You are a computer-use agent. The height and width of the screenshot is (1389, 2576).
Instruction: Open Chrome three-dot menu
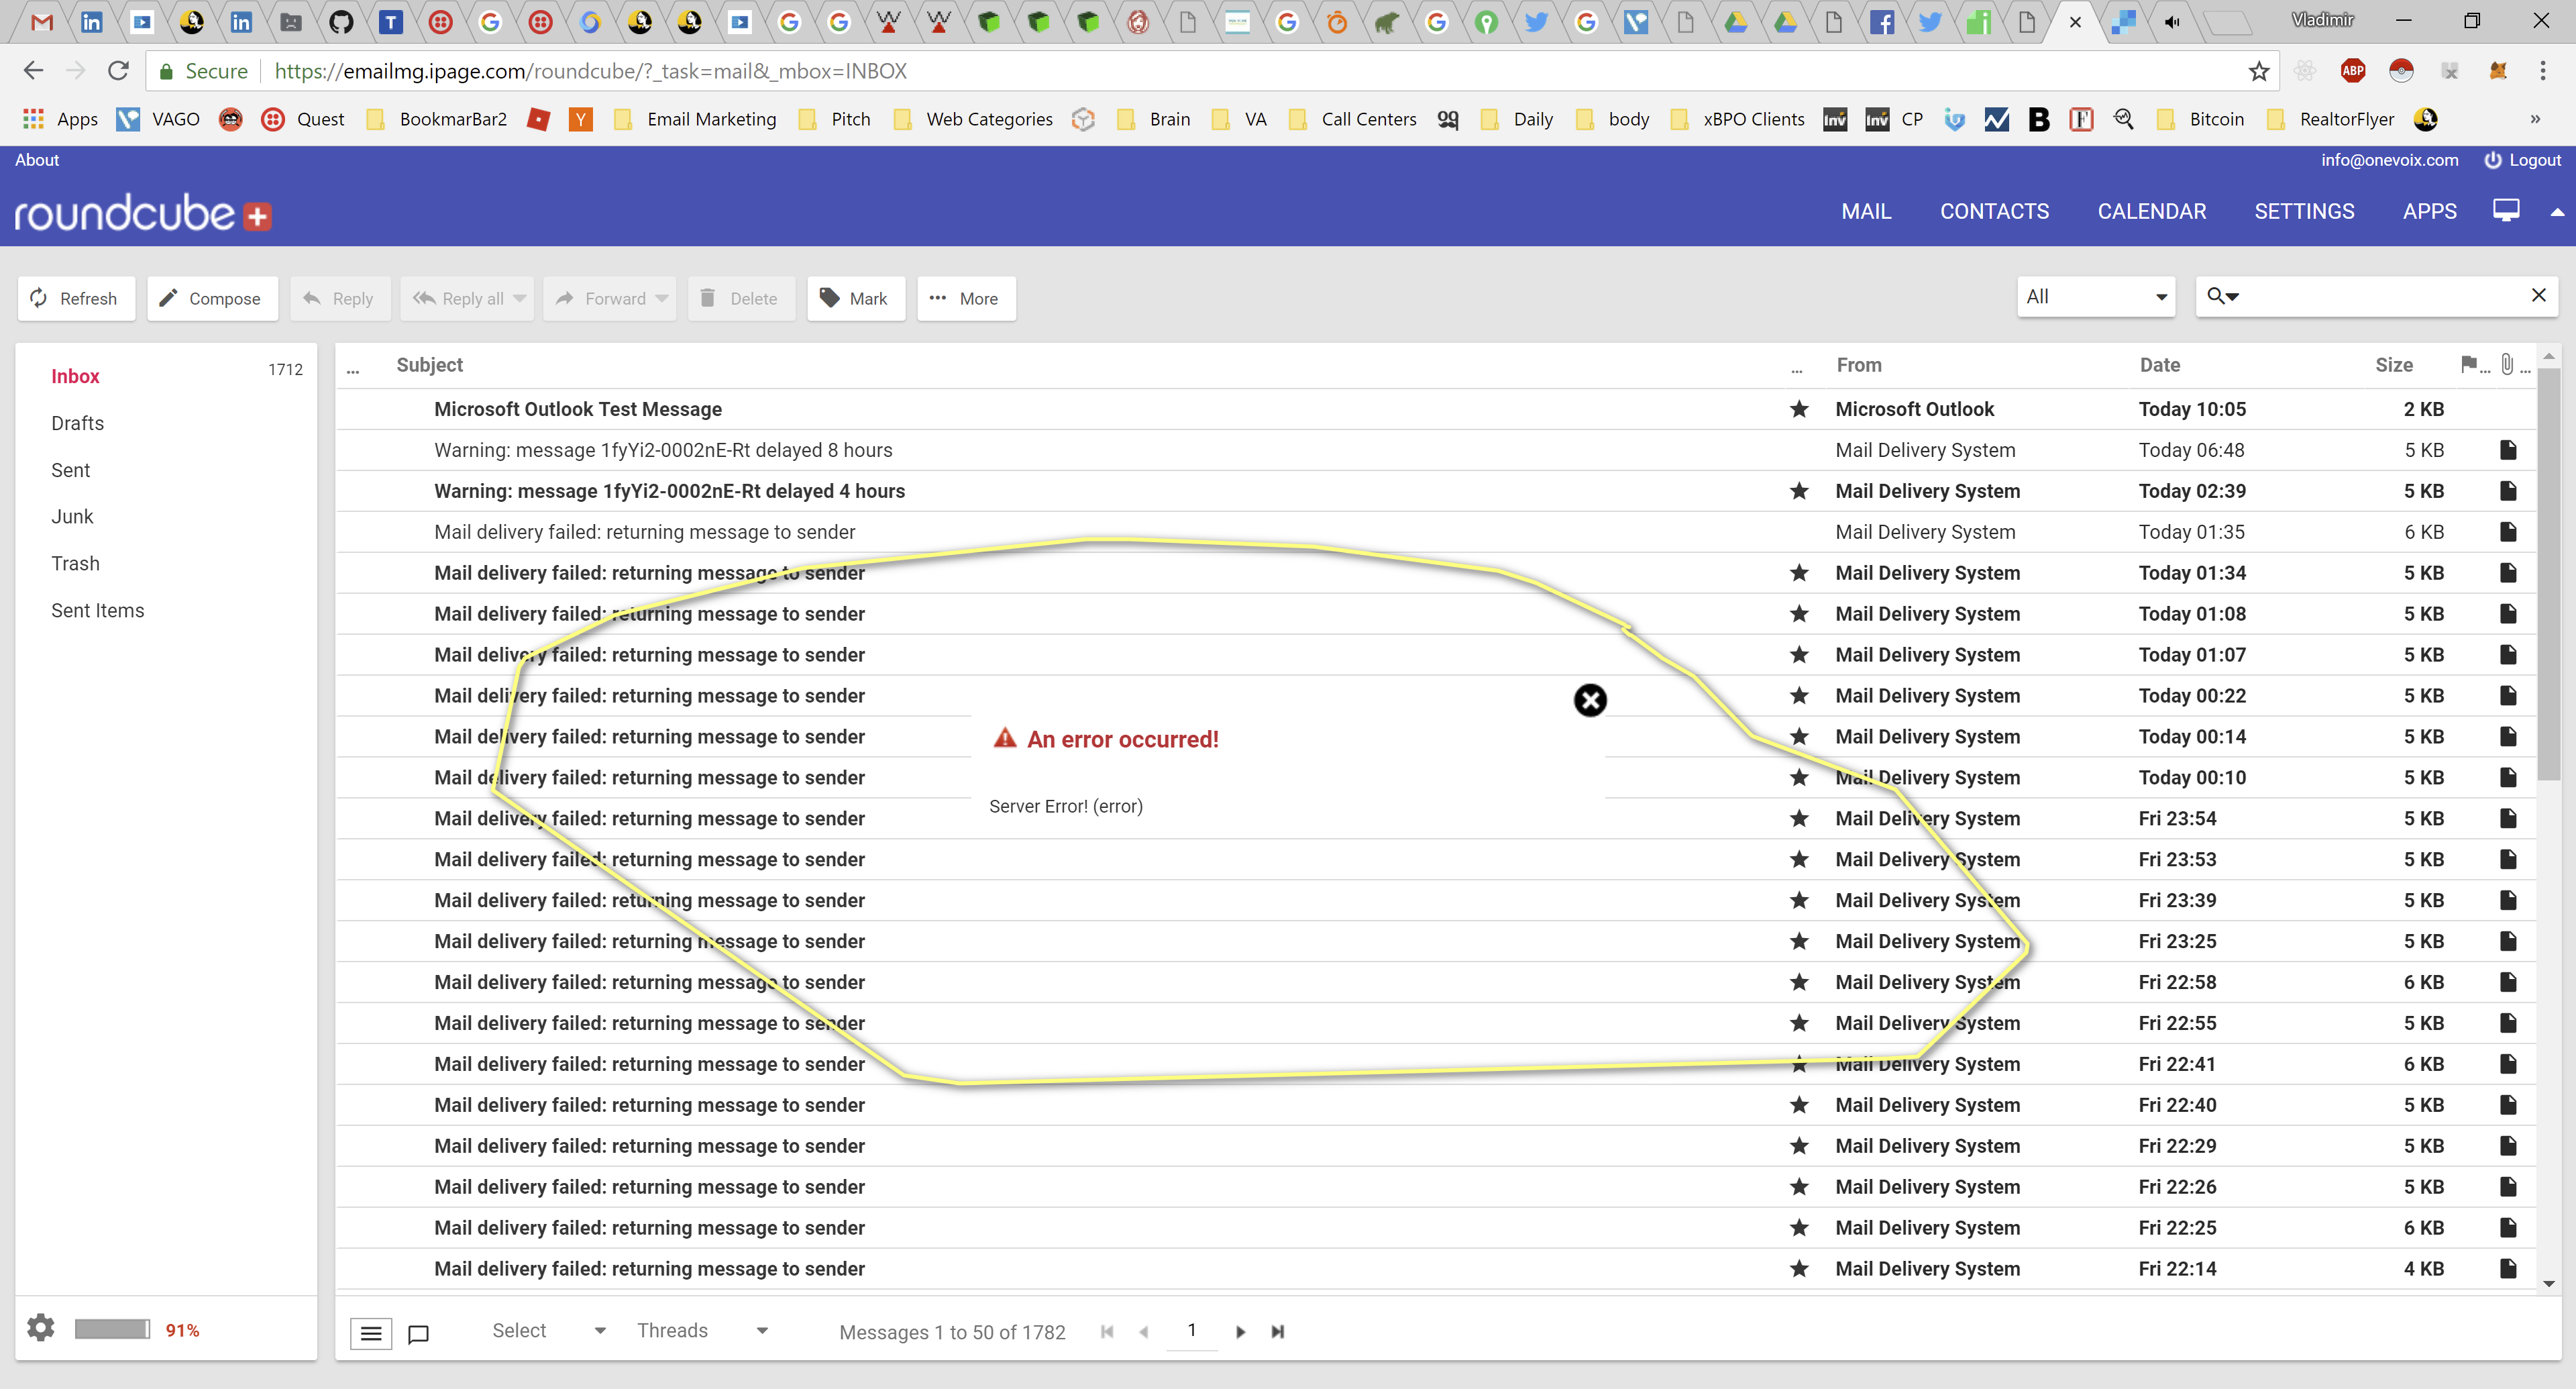tap(2542, 71)
